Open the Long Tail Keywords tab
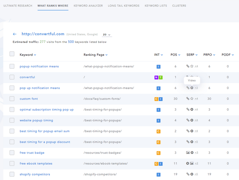This screenshot has height=180, width=239. coord(124,6)
